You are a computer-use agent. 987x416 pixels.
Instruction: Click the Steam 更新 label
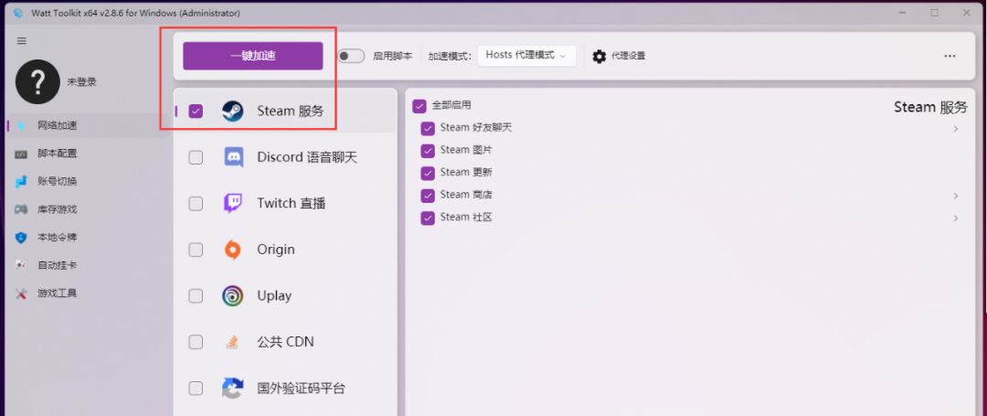(464, 173)
